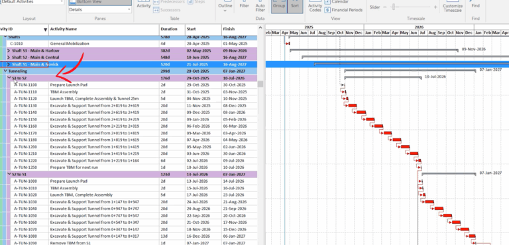509x245 pixels.
Task: Click start date 24-Jul-2026 of A-TUN-1030
Action: tap(198, 202)
